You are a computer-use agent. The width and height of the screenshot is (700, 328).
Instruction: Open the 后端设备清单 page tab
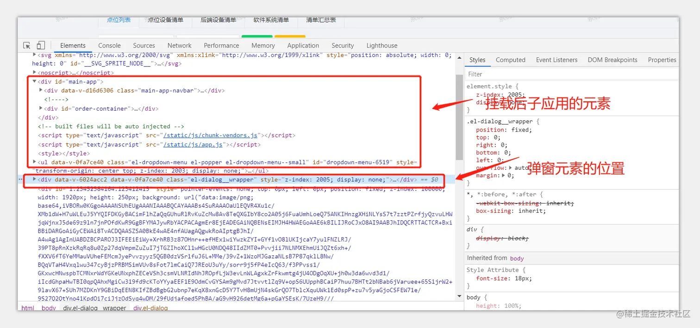coord(219,20)
